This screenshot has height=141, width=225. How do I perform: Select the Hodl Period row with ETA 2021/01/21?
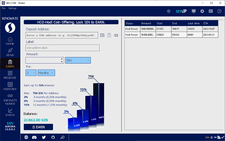click(171, 35)
